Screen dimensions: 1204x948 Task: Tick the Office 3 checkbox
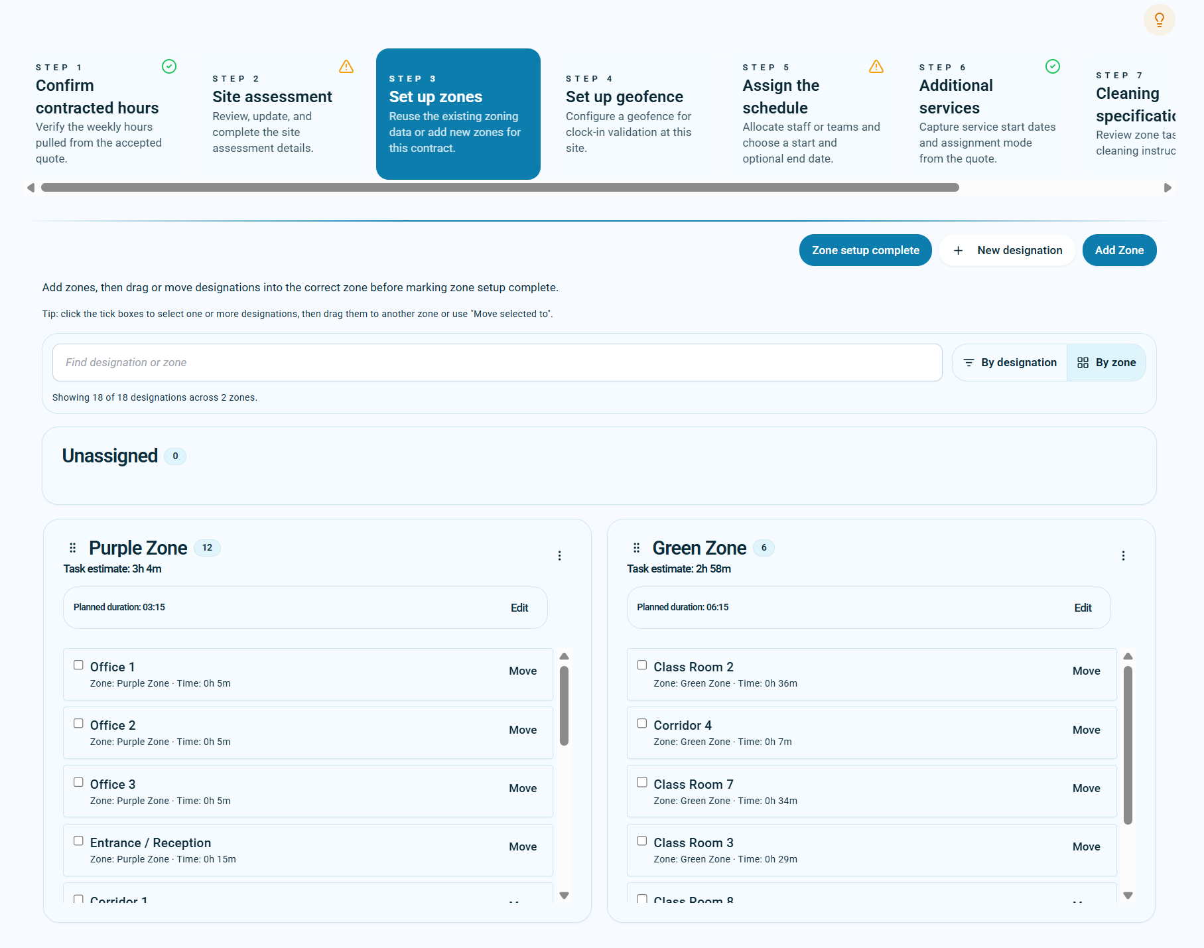pos(78,782)
